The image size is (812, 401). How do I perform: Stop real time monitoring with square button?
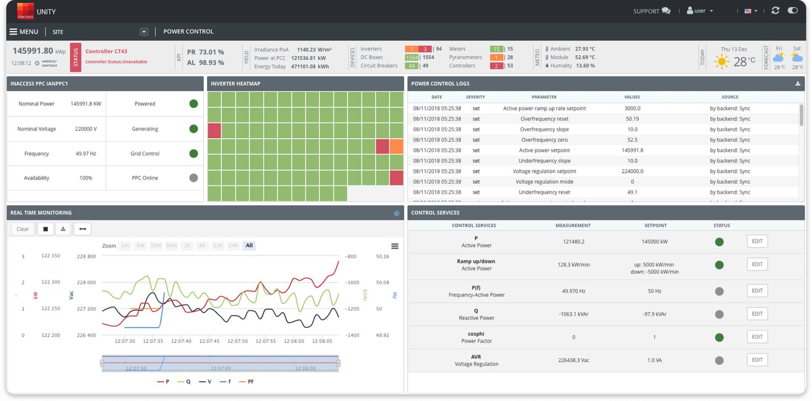tap(46, 229)
